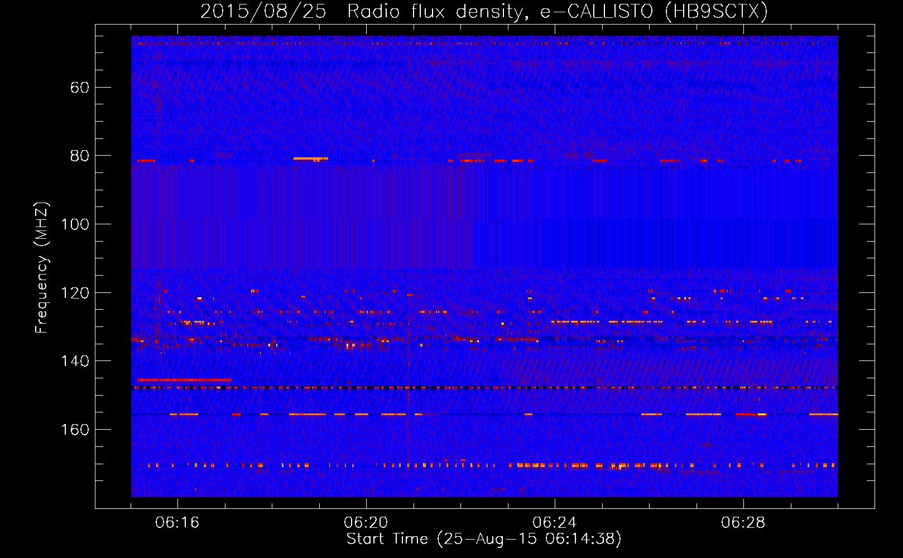Click the 60 frequency tick label

pos(80,88)
